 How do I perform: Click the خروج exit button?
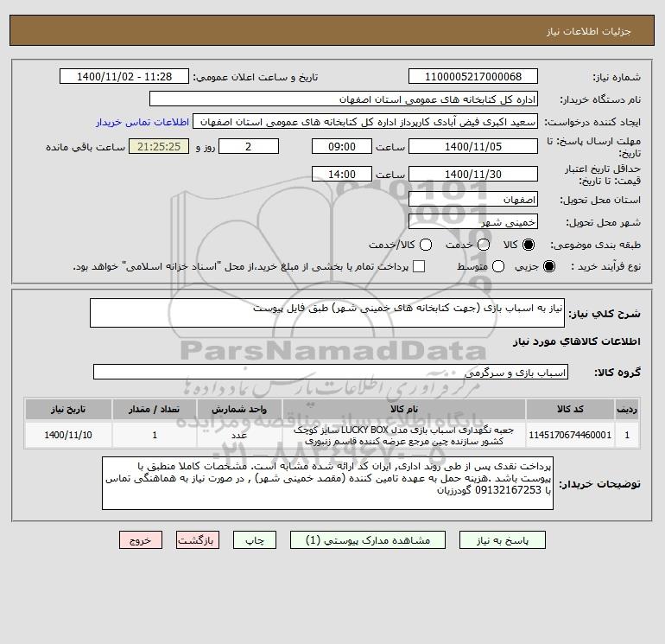tap(141, 540)
